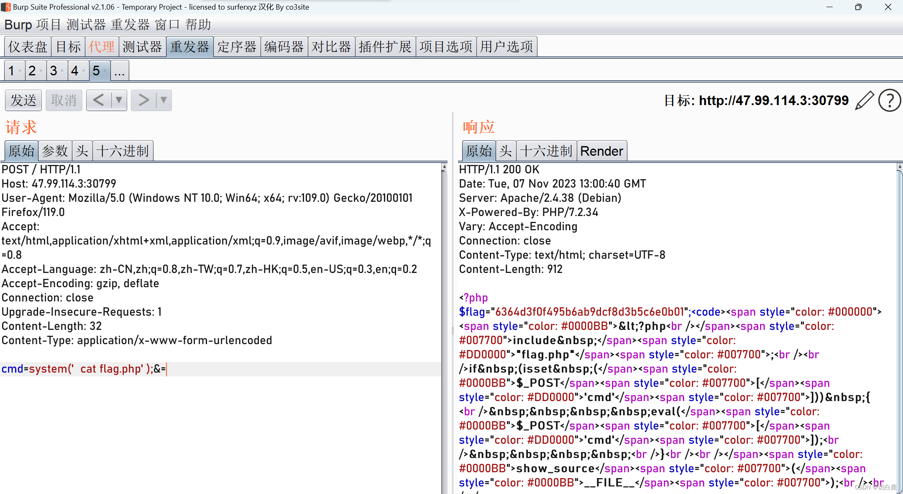
Task: Open the response Render tab
Action: click(x=602, y=151)
